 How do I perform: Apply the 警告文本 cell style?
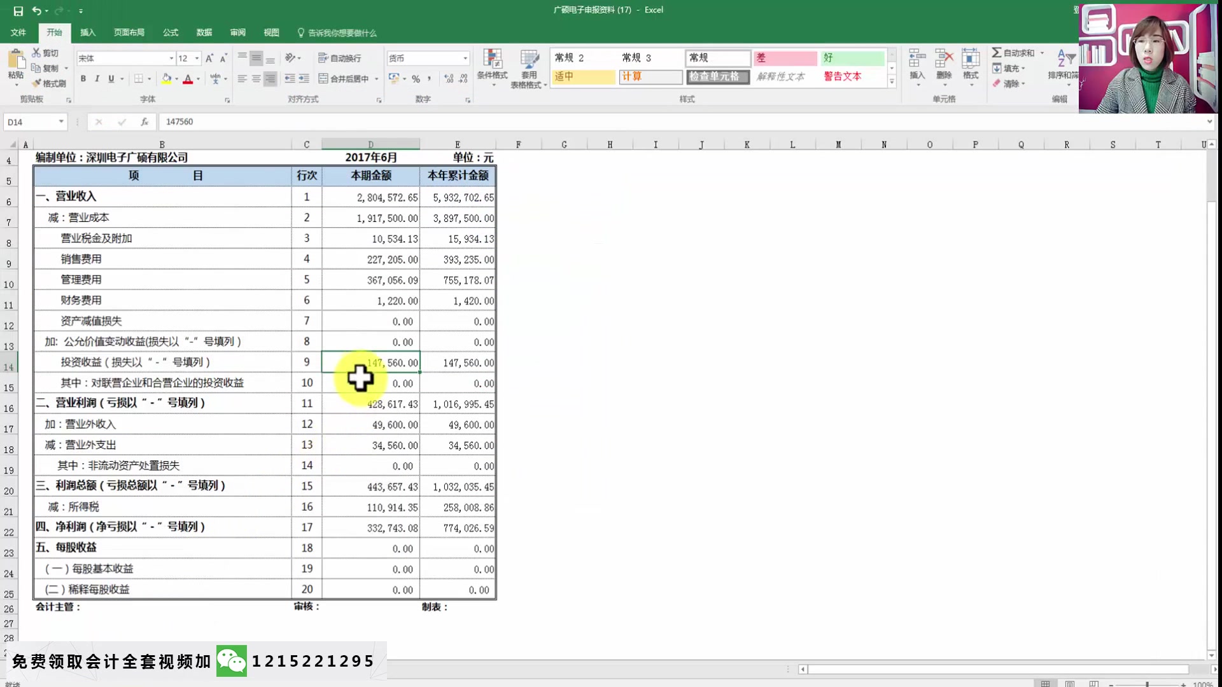click(842, 76)
